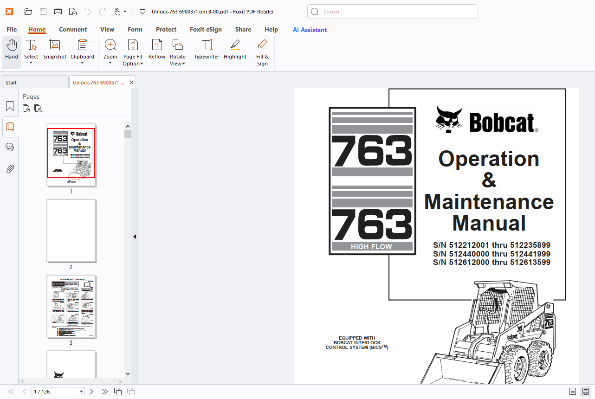This screenshot has width=595, height=399.
Task: Switch to the Form ribbon tab
Action: (135, 29)
